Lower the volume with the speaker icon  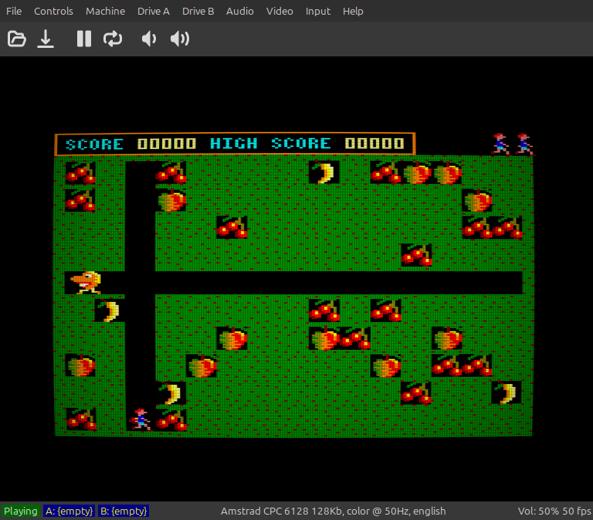148,39
